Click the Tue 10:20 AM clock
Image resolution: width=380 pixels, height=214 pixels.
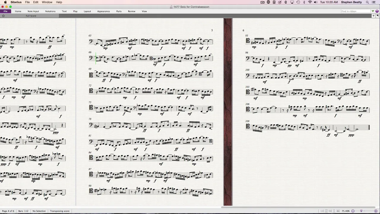329,2
